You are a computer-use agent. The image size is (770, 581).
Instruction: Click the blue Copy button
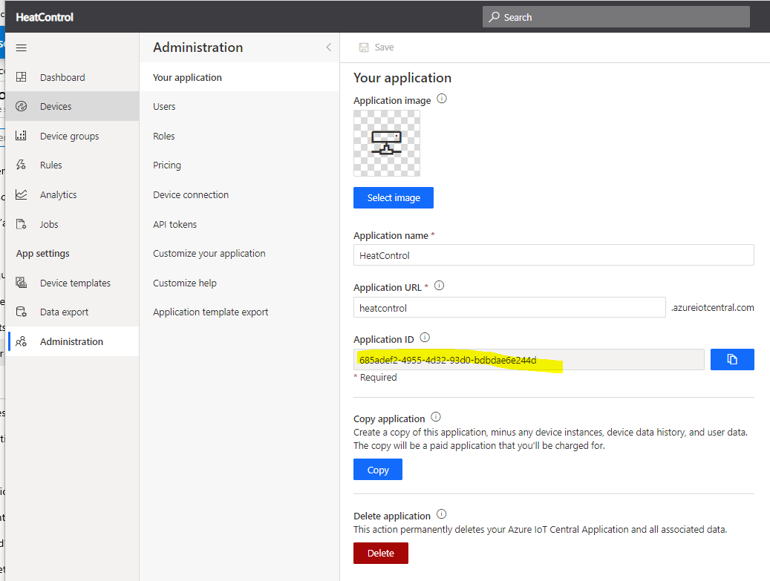[x=378, y=470]
